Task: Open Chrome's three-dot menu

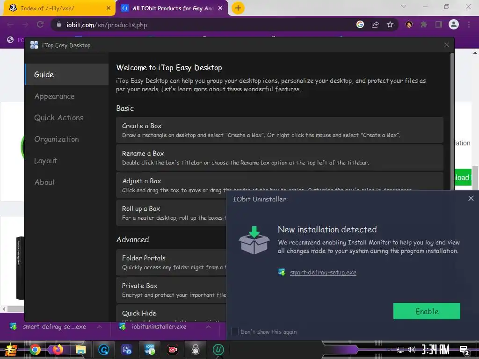Action: point(469,24)
